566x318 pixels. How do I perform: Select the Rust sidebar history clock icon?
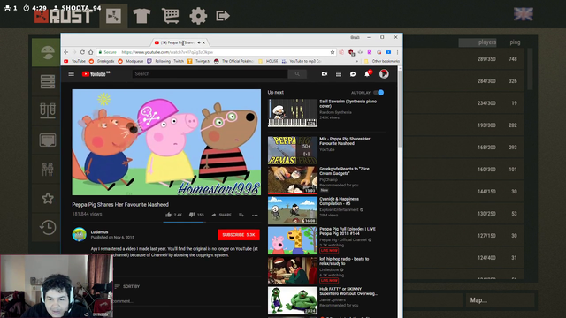(x=47, y=228)
